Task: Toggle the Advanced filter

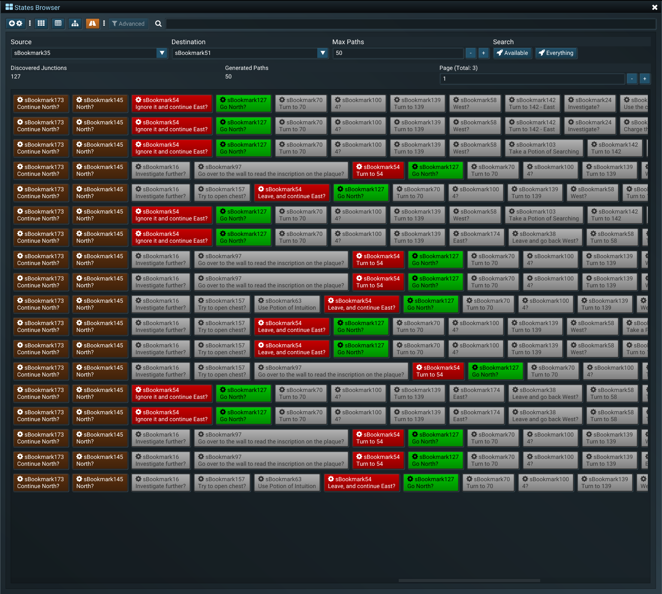Action: (128, 24)
